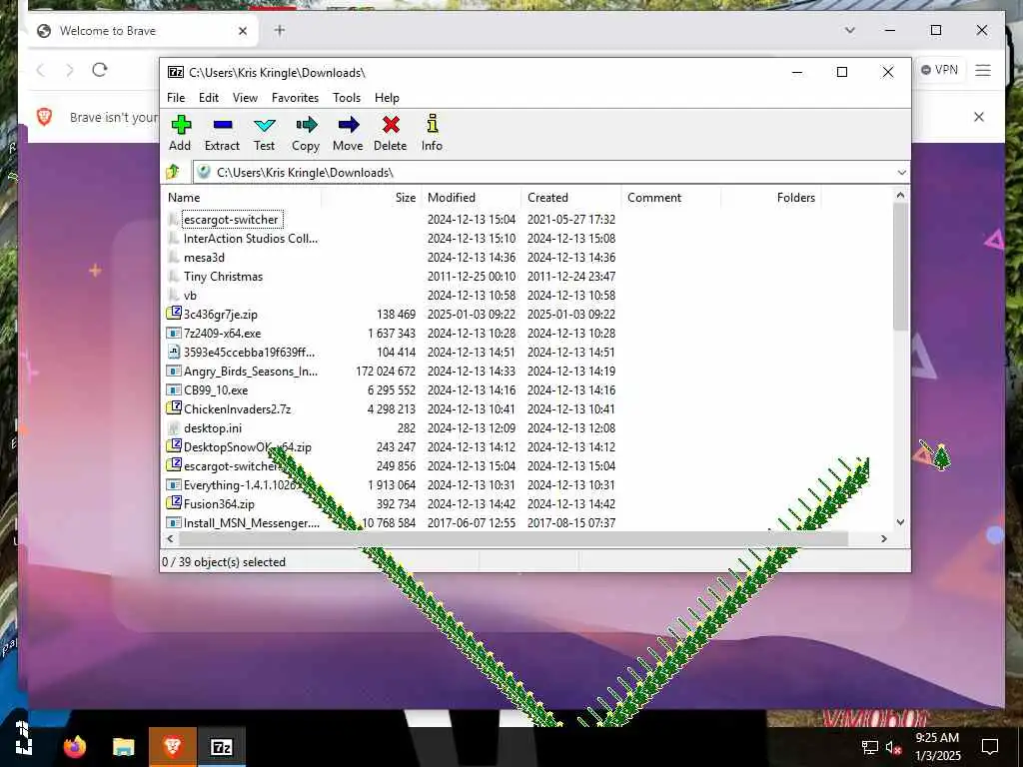
Task: Click the Move toolbar icon
Action: click(349, 124)
